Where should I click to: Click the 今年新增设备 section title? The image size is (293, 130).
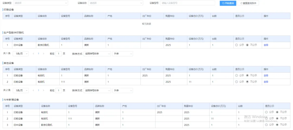tap(11, 100)
